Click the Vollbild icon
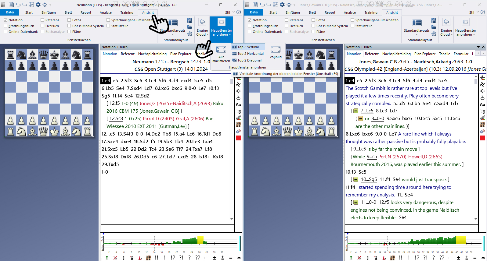This screenshot has height=261, width=487. coord(275,50)
